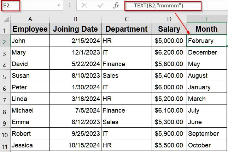This screenshot has width=228, height=152.
Task: Click the Joining Date header cell
Action: coord(75,29)
